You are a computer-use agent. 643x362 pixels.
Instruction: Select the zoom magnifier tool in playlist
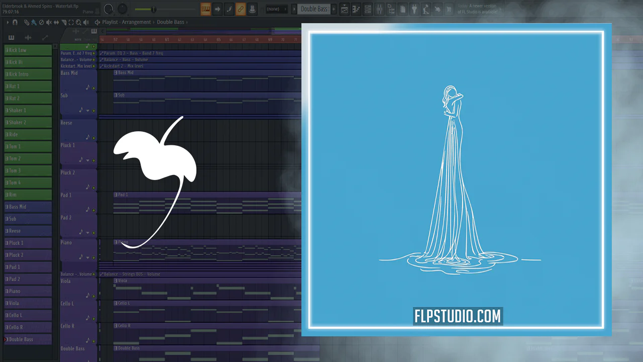[x=78, y=22]
